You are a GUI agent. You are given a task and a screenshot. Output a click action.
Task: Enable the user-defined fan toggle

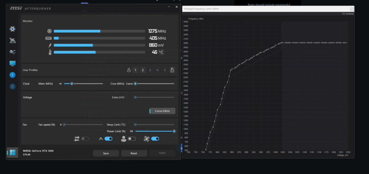coord(132,139)
